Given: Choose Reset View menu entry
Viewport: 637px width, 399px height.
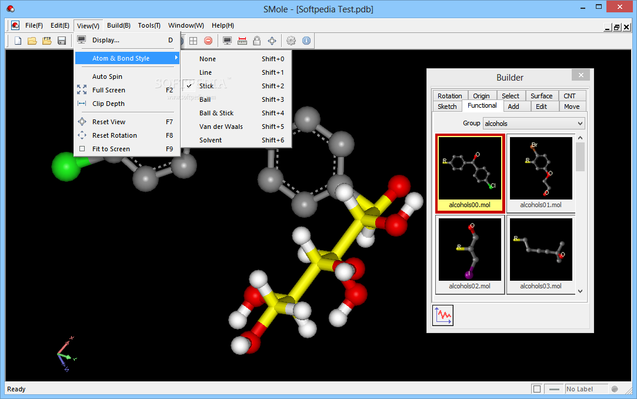Looking at the screenshot, I should pos(126,122).
